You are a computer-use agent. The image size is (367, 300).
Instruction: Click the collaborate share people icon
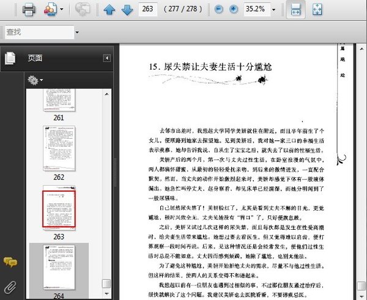pyautogui.click(x=50, y=9)
